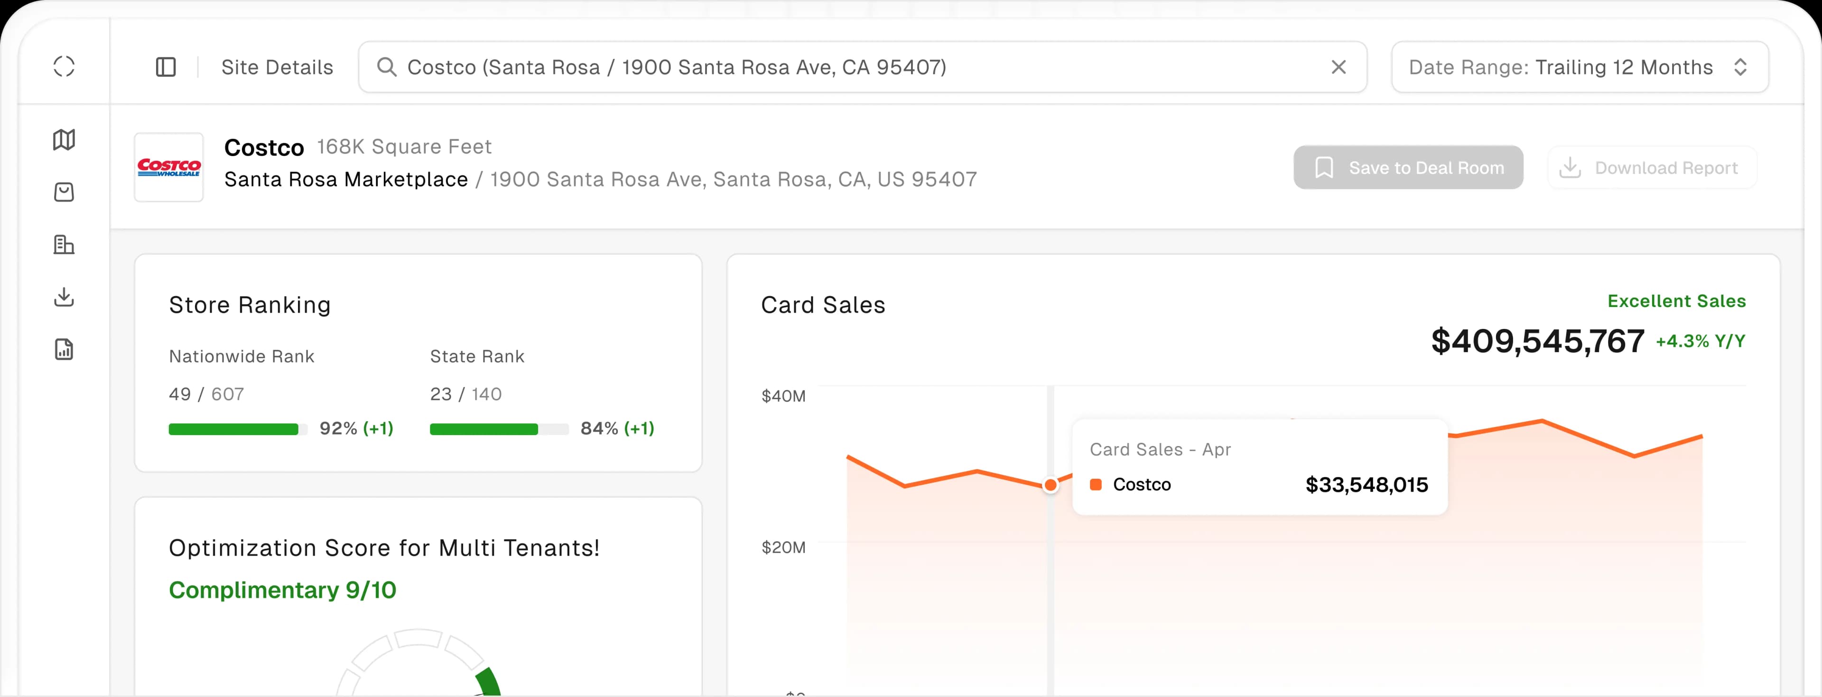Open the shopping bag sidebar icon

pos(64,192)
